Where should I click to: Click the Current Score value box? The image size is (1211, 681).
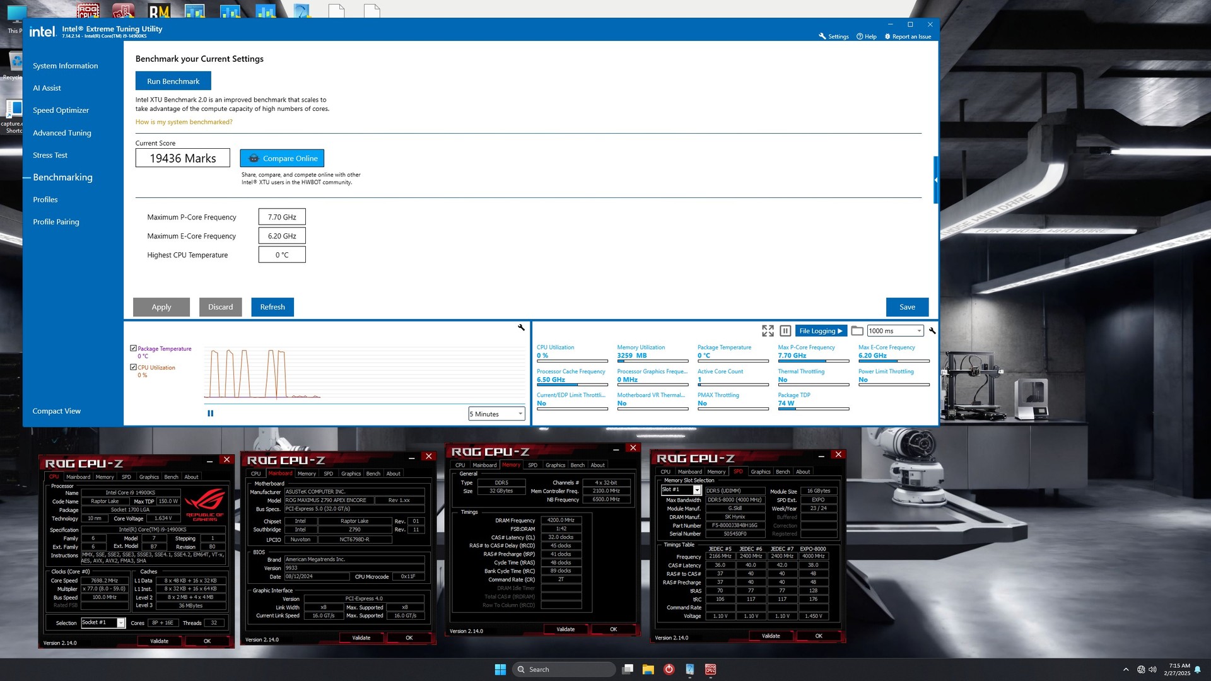(183, 158)
